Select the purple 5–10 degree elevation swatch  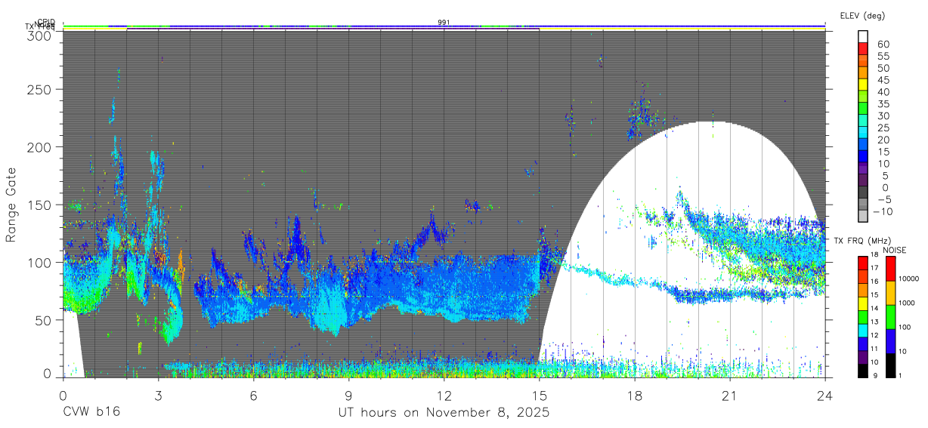(863, 169)
